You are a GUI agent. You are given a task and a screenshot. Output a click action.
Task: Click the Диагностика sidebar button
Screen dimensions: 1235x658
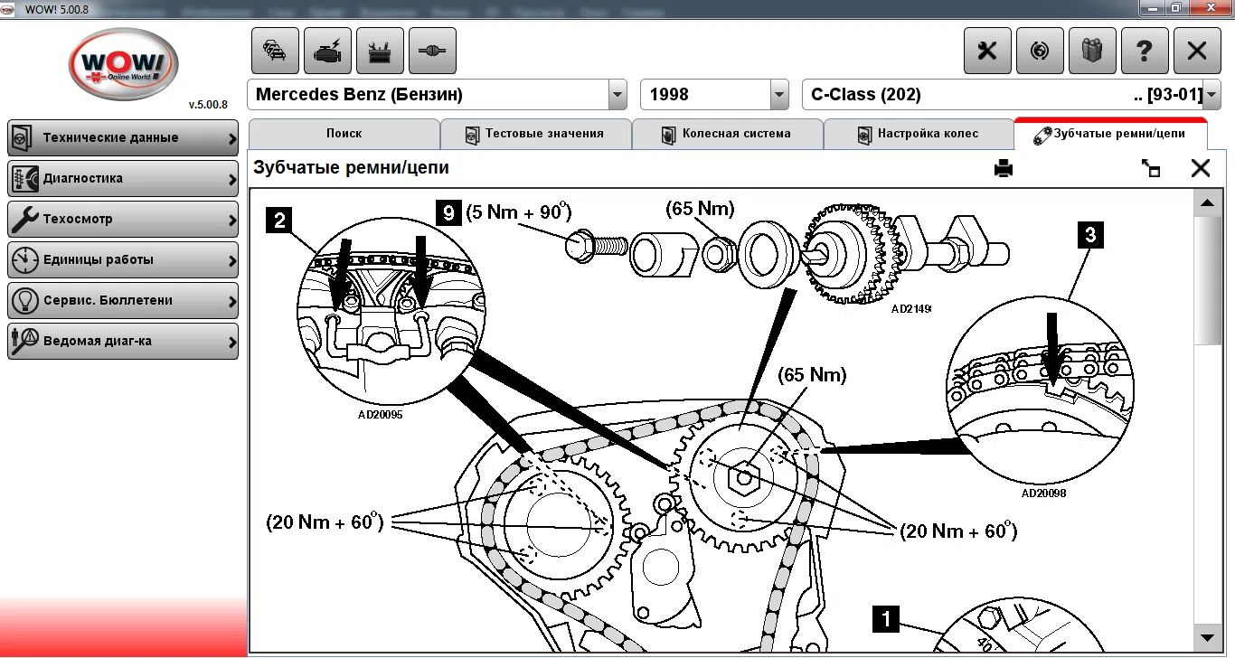pyautogui.click(x=123, y=179)
